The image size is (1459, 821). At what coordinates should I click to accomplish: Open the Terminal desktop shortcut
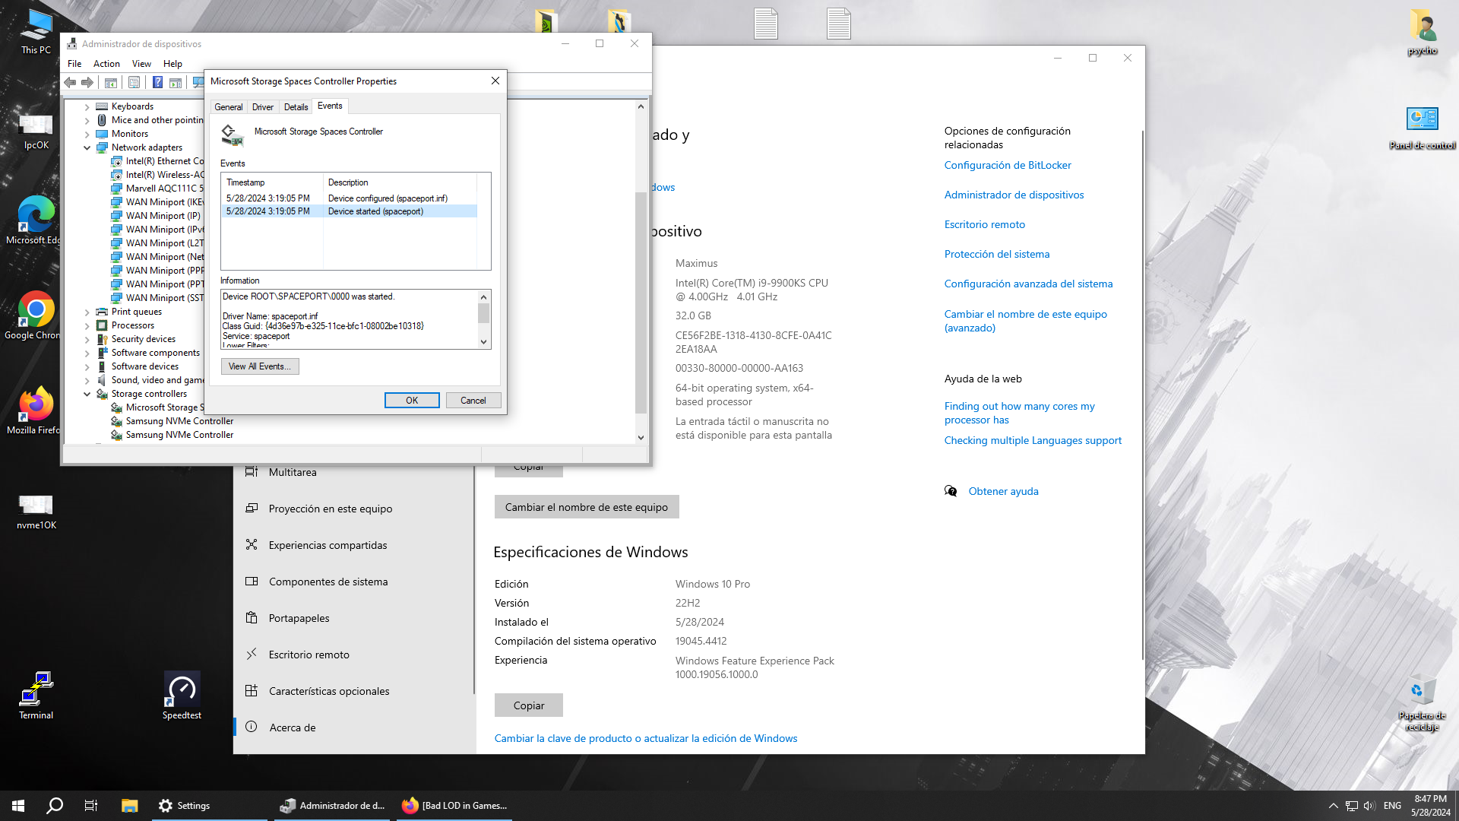click(36, 696)
